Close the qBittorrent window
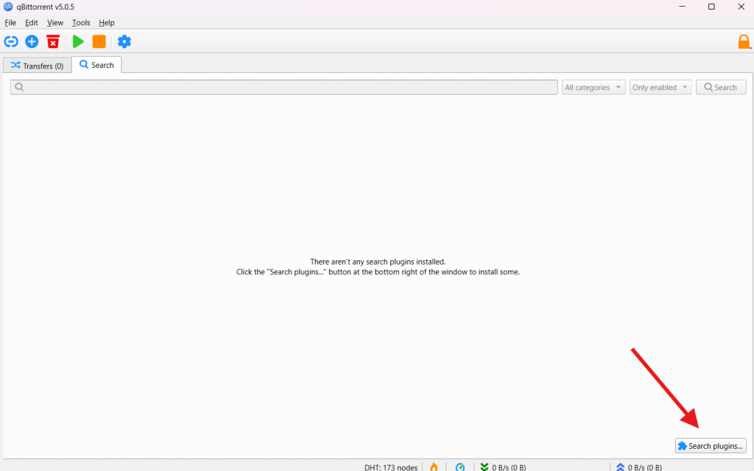 (x=741, y=7)
